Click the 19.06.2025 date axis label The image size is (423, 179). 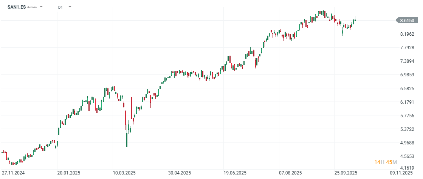tap(235, 173)
